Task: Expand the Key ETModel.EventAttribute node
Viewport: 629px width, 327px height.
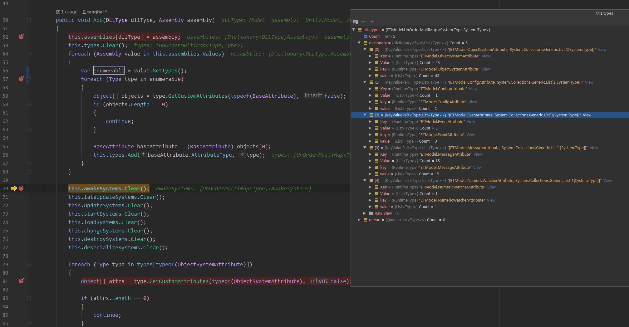Action: click(370, 121)
